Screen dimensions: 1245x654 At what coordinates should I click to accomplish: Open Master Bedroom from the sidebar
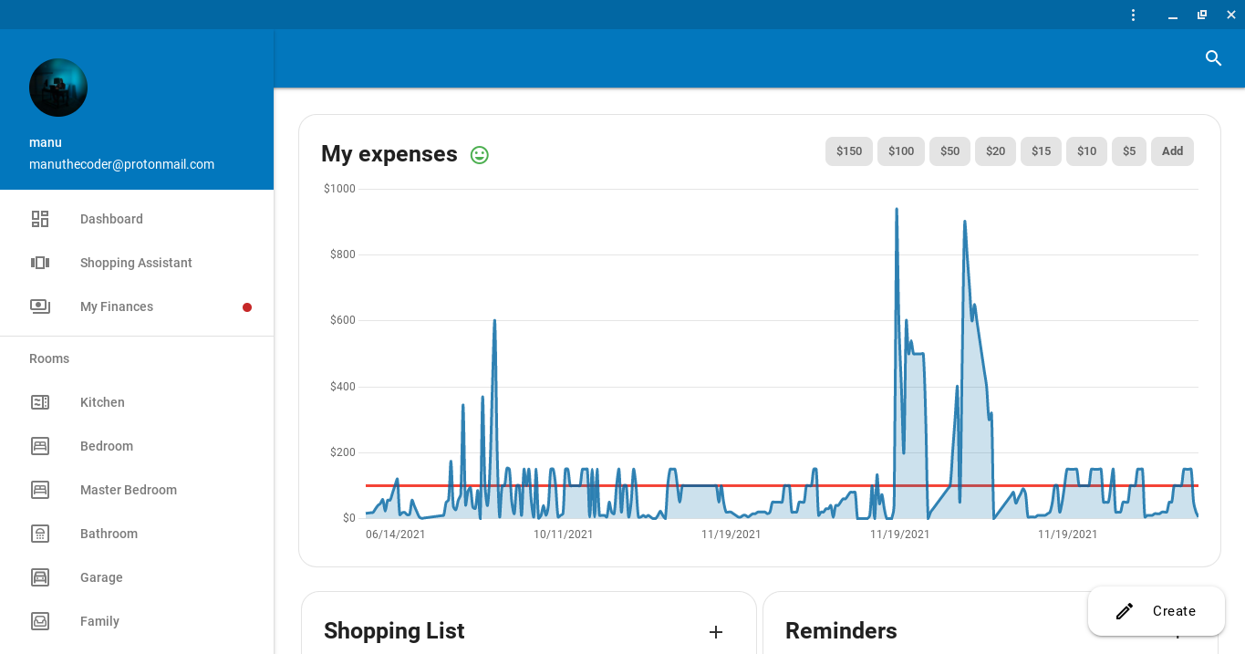tap(40, 490)
